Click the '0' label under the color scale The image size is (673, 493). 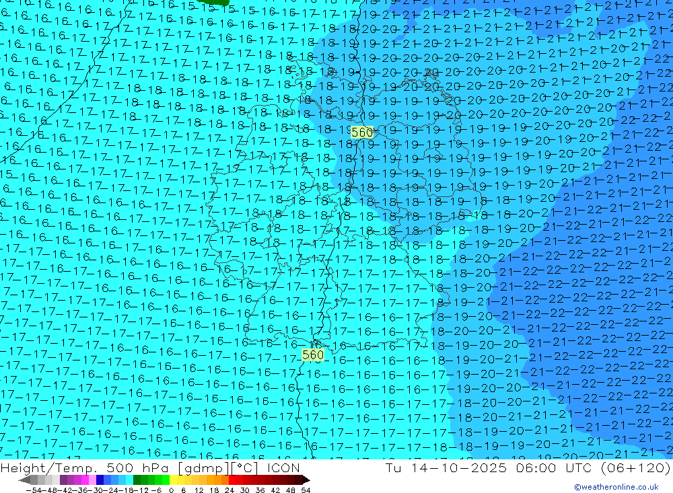171,490
